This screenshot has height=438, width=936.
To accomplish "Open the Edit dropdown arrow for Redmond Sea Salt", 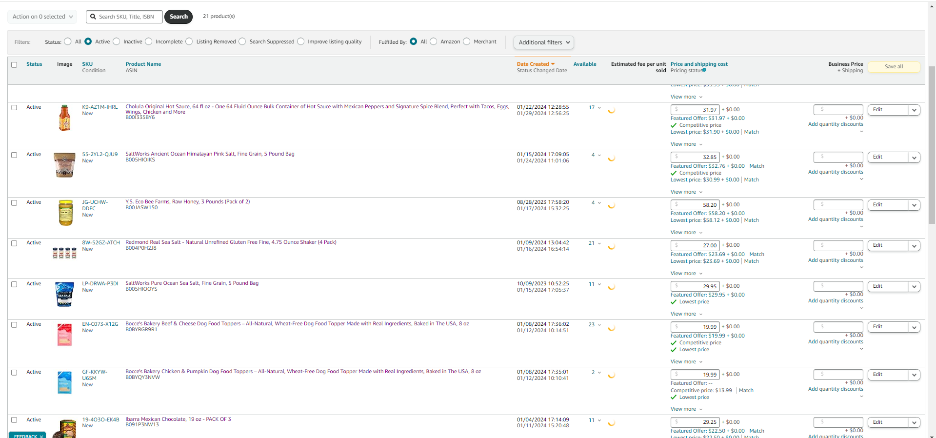I will tap(915, 246).
